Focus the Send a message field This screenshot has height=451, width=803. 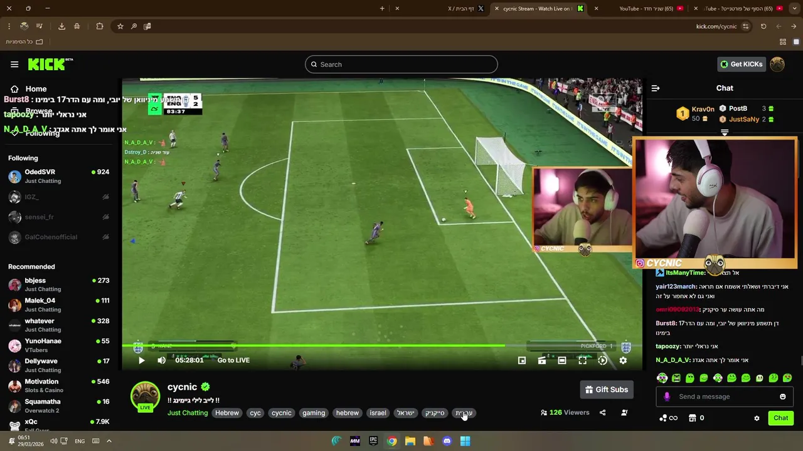[725, 397]
